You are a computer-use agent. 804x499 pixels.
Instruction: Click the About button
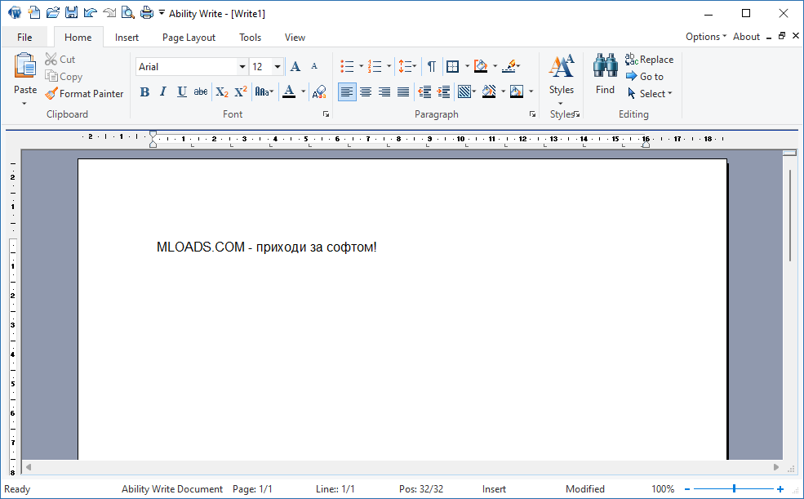point(746,37)
